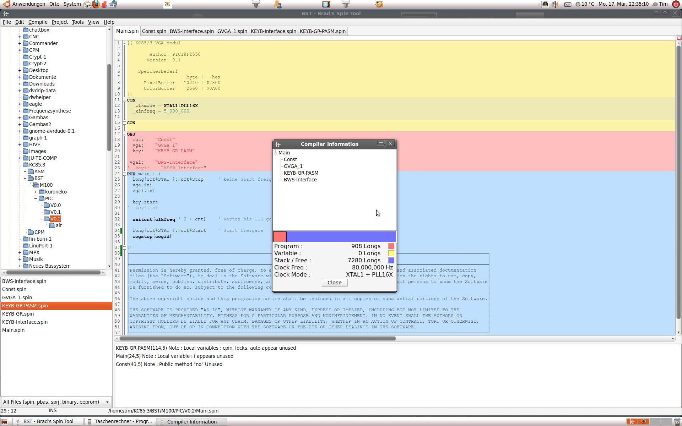The image size is (682, 426).
Task: Collapse the KC85.3 folder tree node
Action: click(x=20, y=165)
